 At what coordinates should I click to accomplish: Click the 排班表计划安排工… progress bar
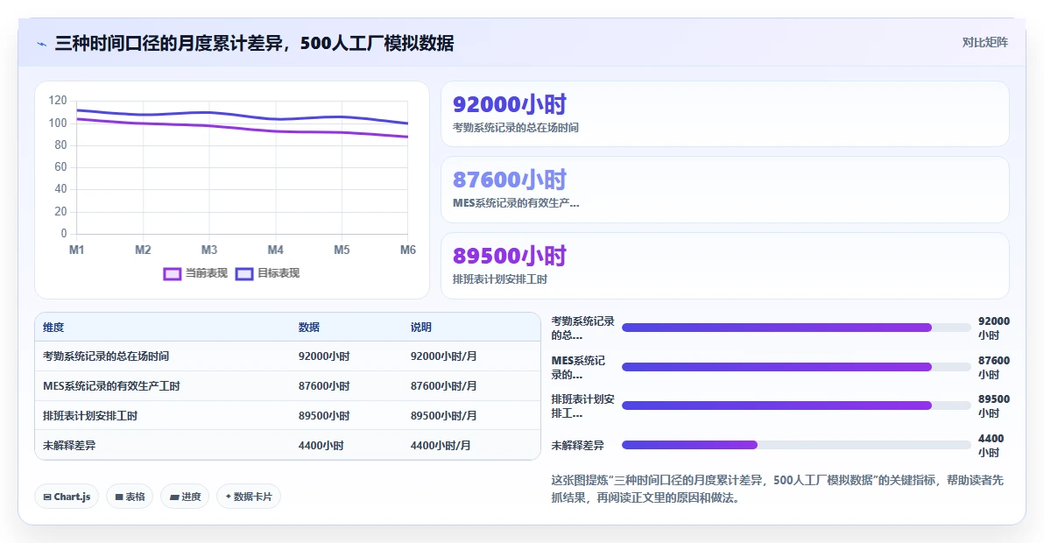[x=796, y=405]
